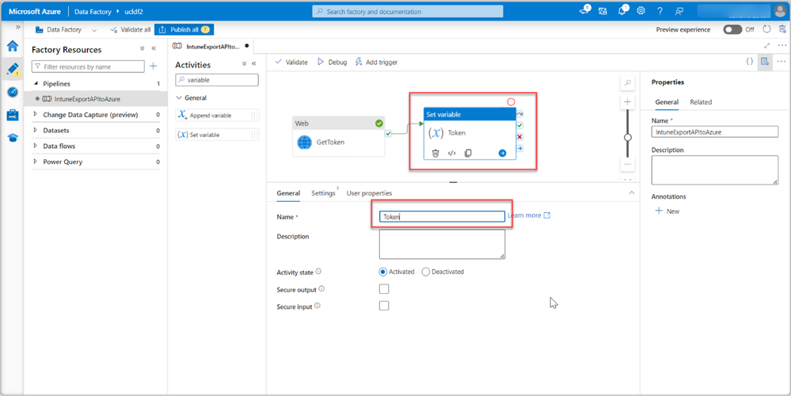Open the updates megaphone icon
791x396 pixels.
pos(584,11)
